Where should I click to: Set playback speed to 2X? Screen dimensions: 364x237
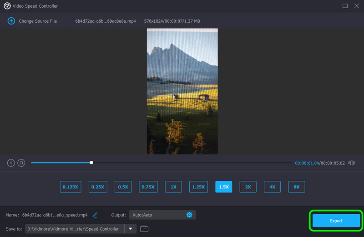point(248,187)
